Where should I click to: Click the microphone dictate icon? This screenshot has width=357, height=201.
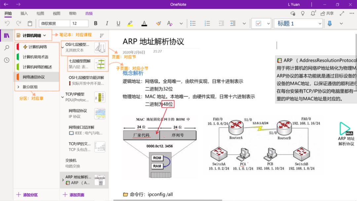(x=330, y=23)
